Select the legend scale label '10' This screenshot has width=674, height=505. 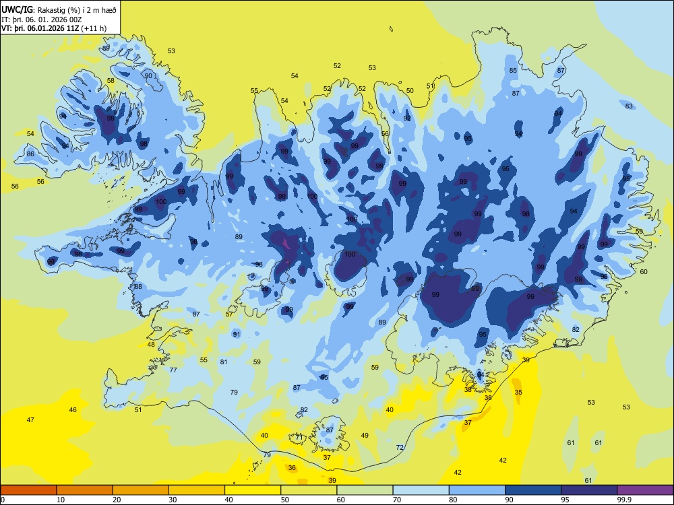(61, 500)
